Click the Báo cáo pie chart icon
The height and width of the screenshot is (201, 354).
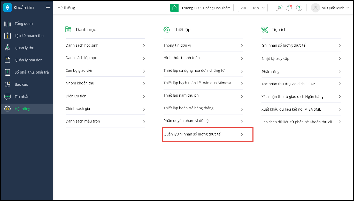click(7, 84)
